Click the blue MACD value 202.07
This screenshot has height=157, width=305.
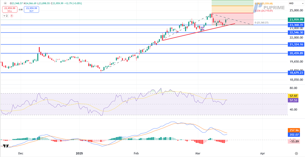pyautogui.click(x=293, y=134)
